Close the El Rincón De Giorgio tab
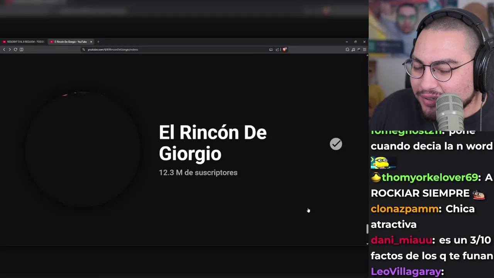The width and height of the screenshot is (494, 278). click(91, 42)
